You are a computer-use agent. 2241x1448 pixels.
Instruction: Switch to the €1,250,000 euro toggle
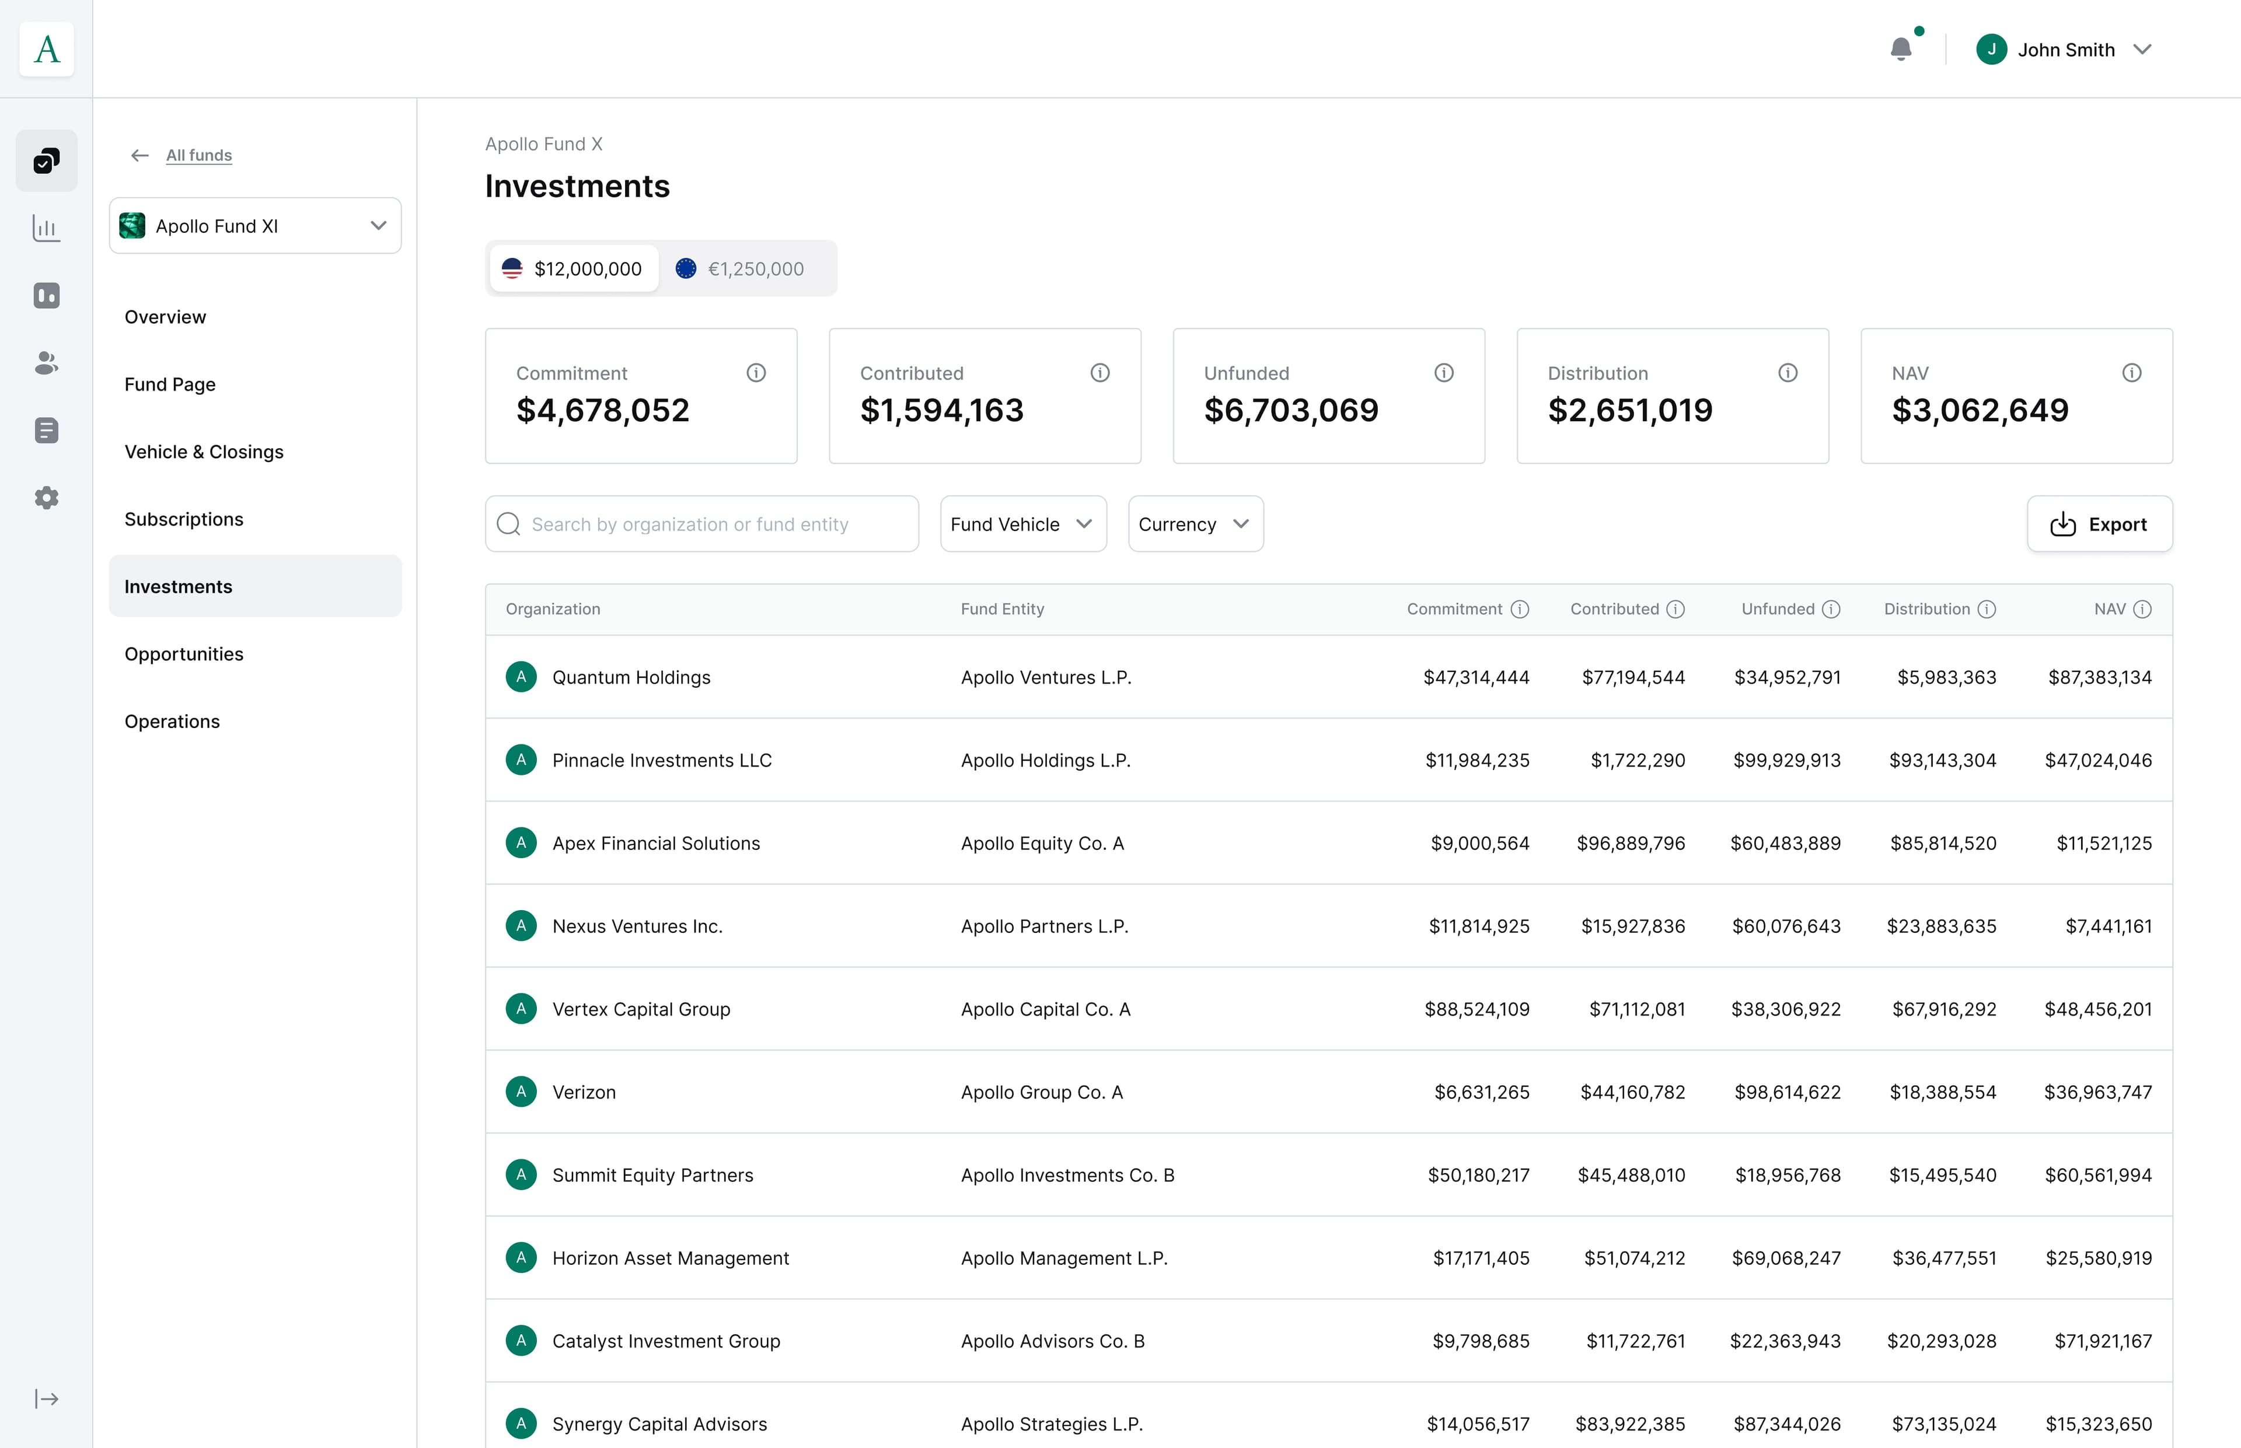coord(741,269)
